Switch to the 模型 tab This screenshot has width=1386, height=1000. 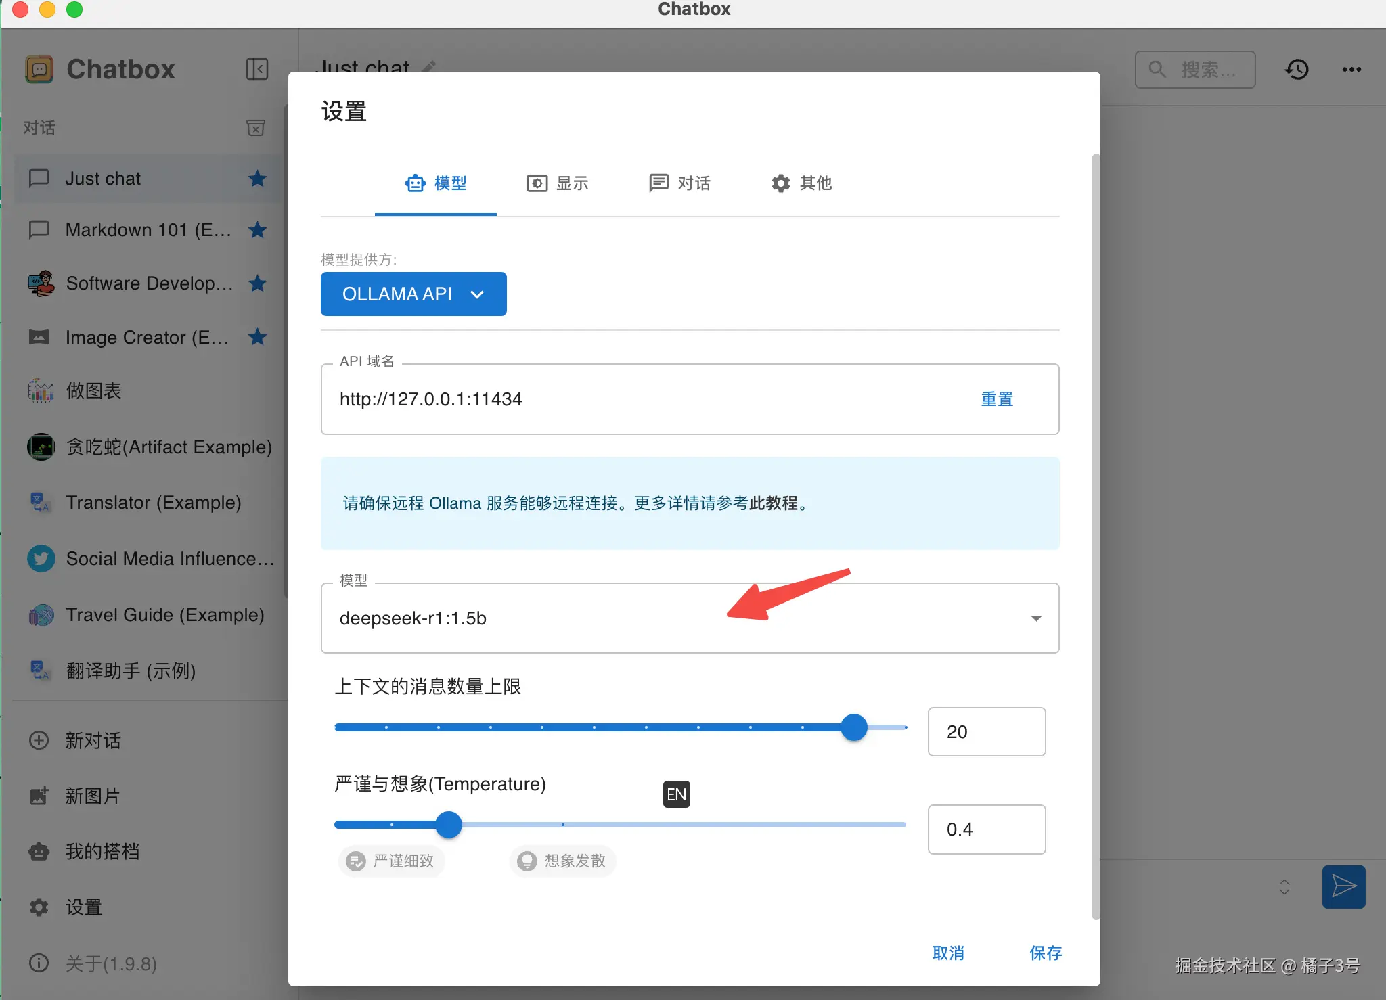(x=436, y=183)
